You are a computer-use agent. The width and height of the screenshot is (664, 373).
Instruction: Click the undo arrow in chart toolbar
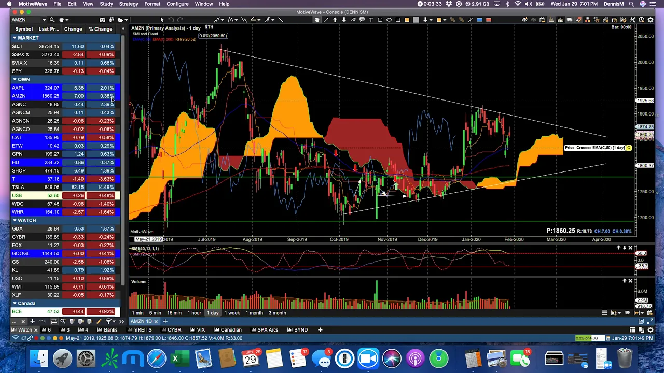pyautogui.click(x=171, y=20)
